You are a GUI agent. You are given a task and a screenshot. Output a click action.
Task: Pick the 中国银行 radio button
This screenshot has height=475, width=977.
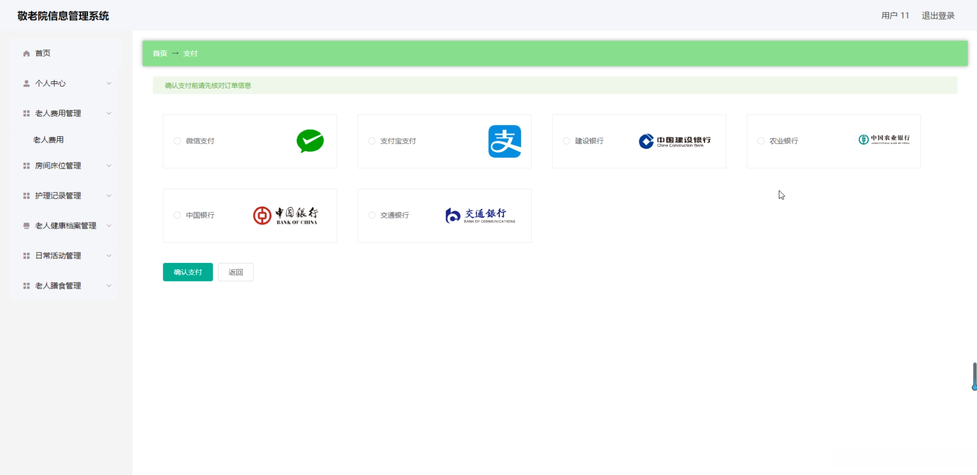(177, 215)
